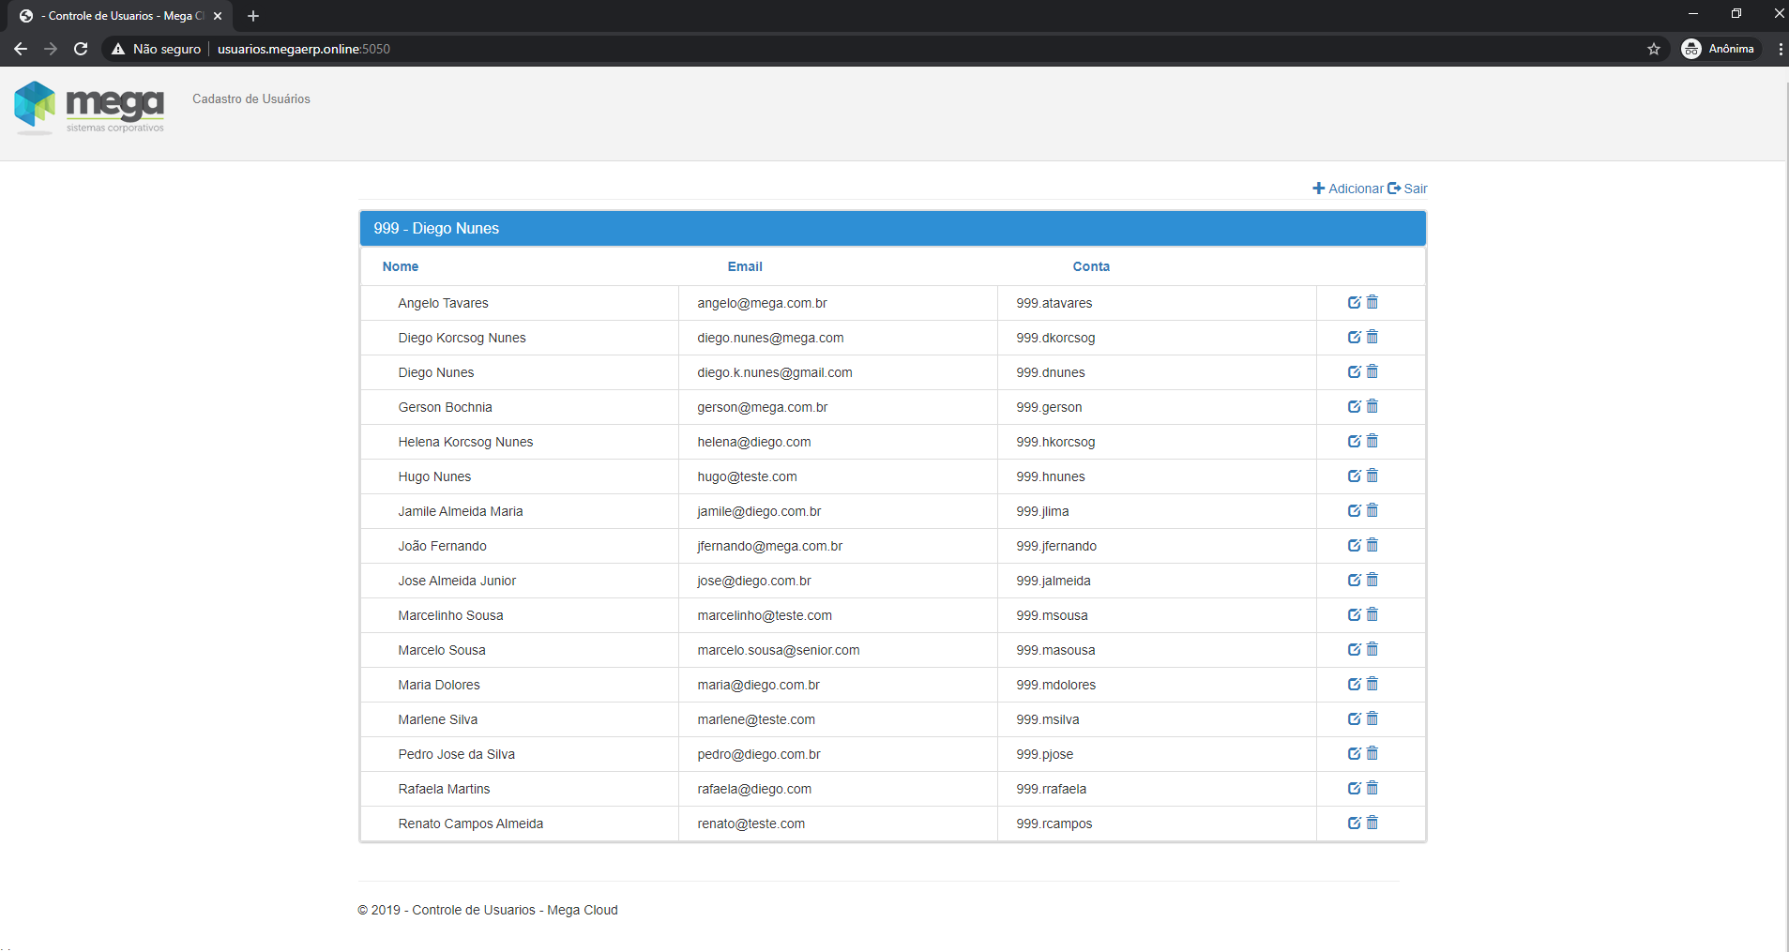This screenshot has width=1789, height=952.
Task: Click the Email column header
Action: (x=745, y=266)
